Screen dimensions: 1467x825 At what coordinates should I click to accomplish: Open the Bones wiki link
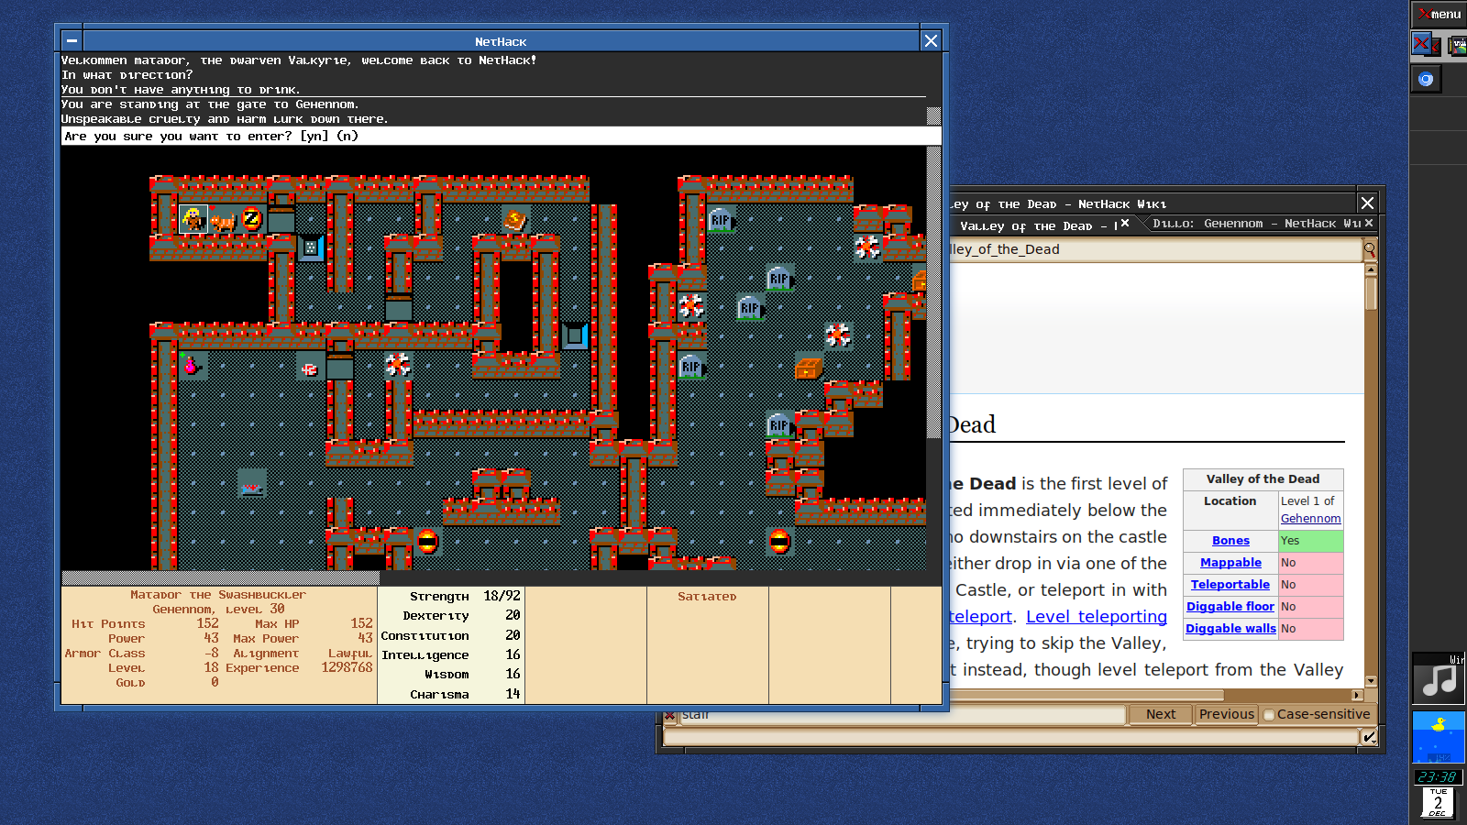[x=1230, y=541]
